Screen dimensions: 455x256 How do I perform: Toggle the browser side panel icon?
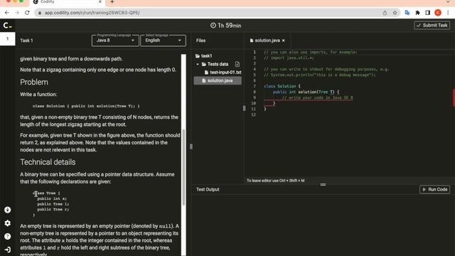coord(428,13)
